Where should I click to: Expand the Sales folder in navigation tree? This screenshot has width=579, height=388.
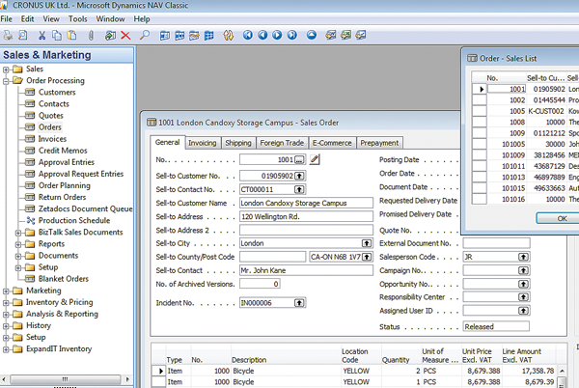coord(7,69)
